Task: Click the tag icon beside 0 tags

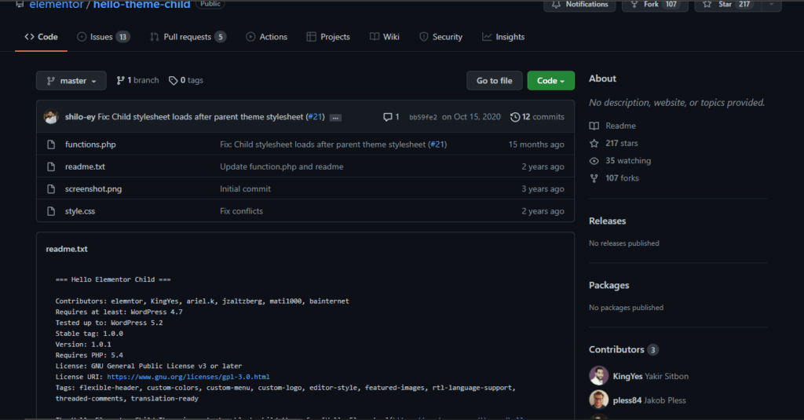Action: (173, 81)
